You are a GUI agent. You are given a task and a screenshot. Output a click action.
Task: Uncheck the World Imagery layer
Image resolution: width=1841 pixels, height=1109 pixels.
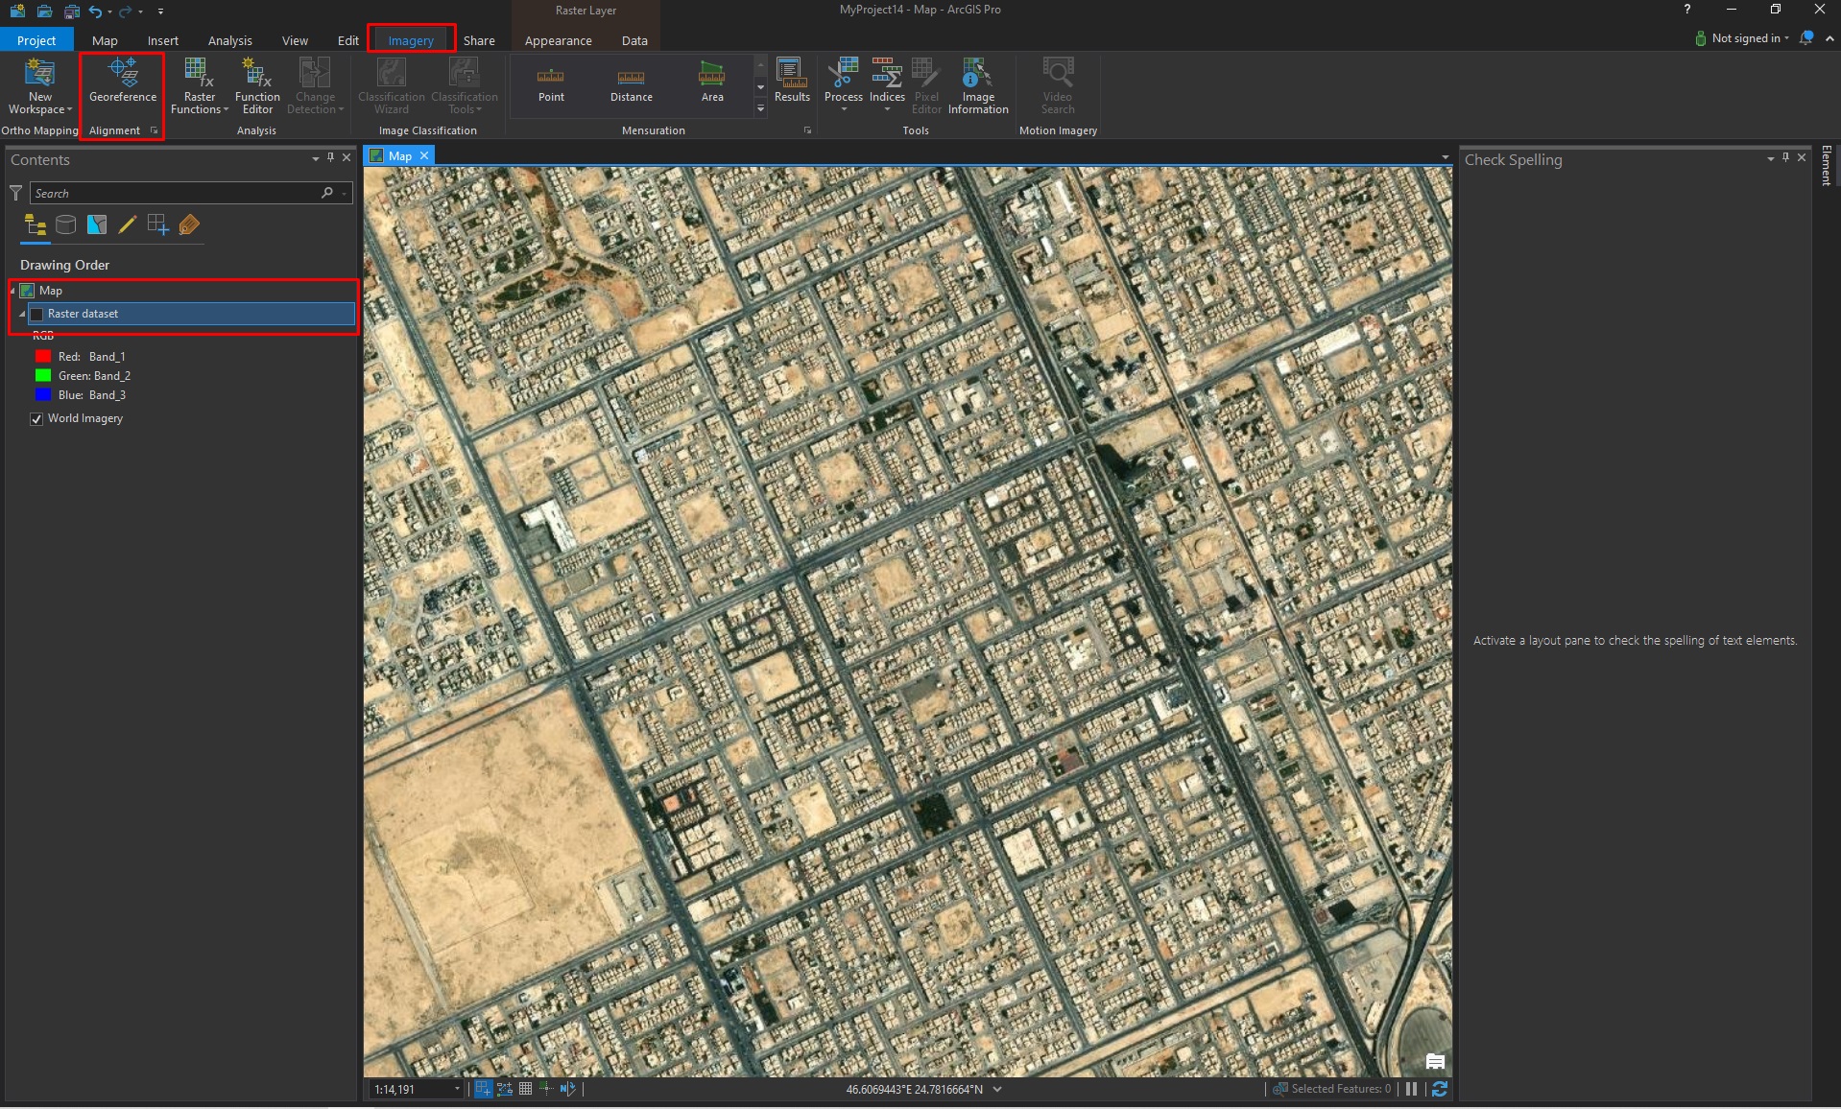[x=36, y=419]
